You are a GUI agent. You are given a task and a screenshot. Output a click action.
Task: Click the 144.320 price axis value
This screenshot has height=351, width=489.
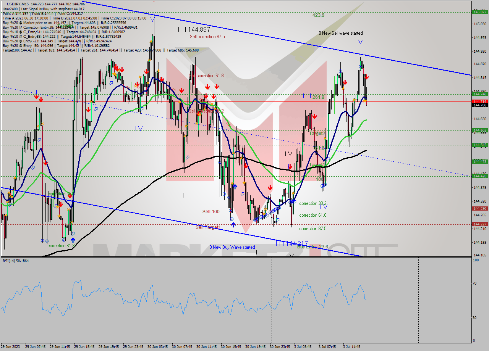(x=480, y=201)
